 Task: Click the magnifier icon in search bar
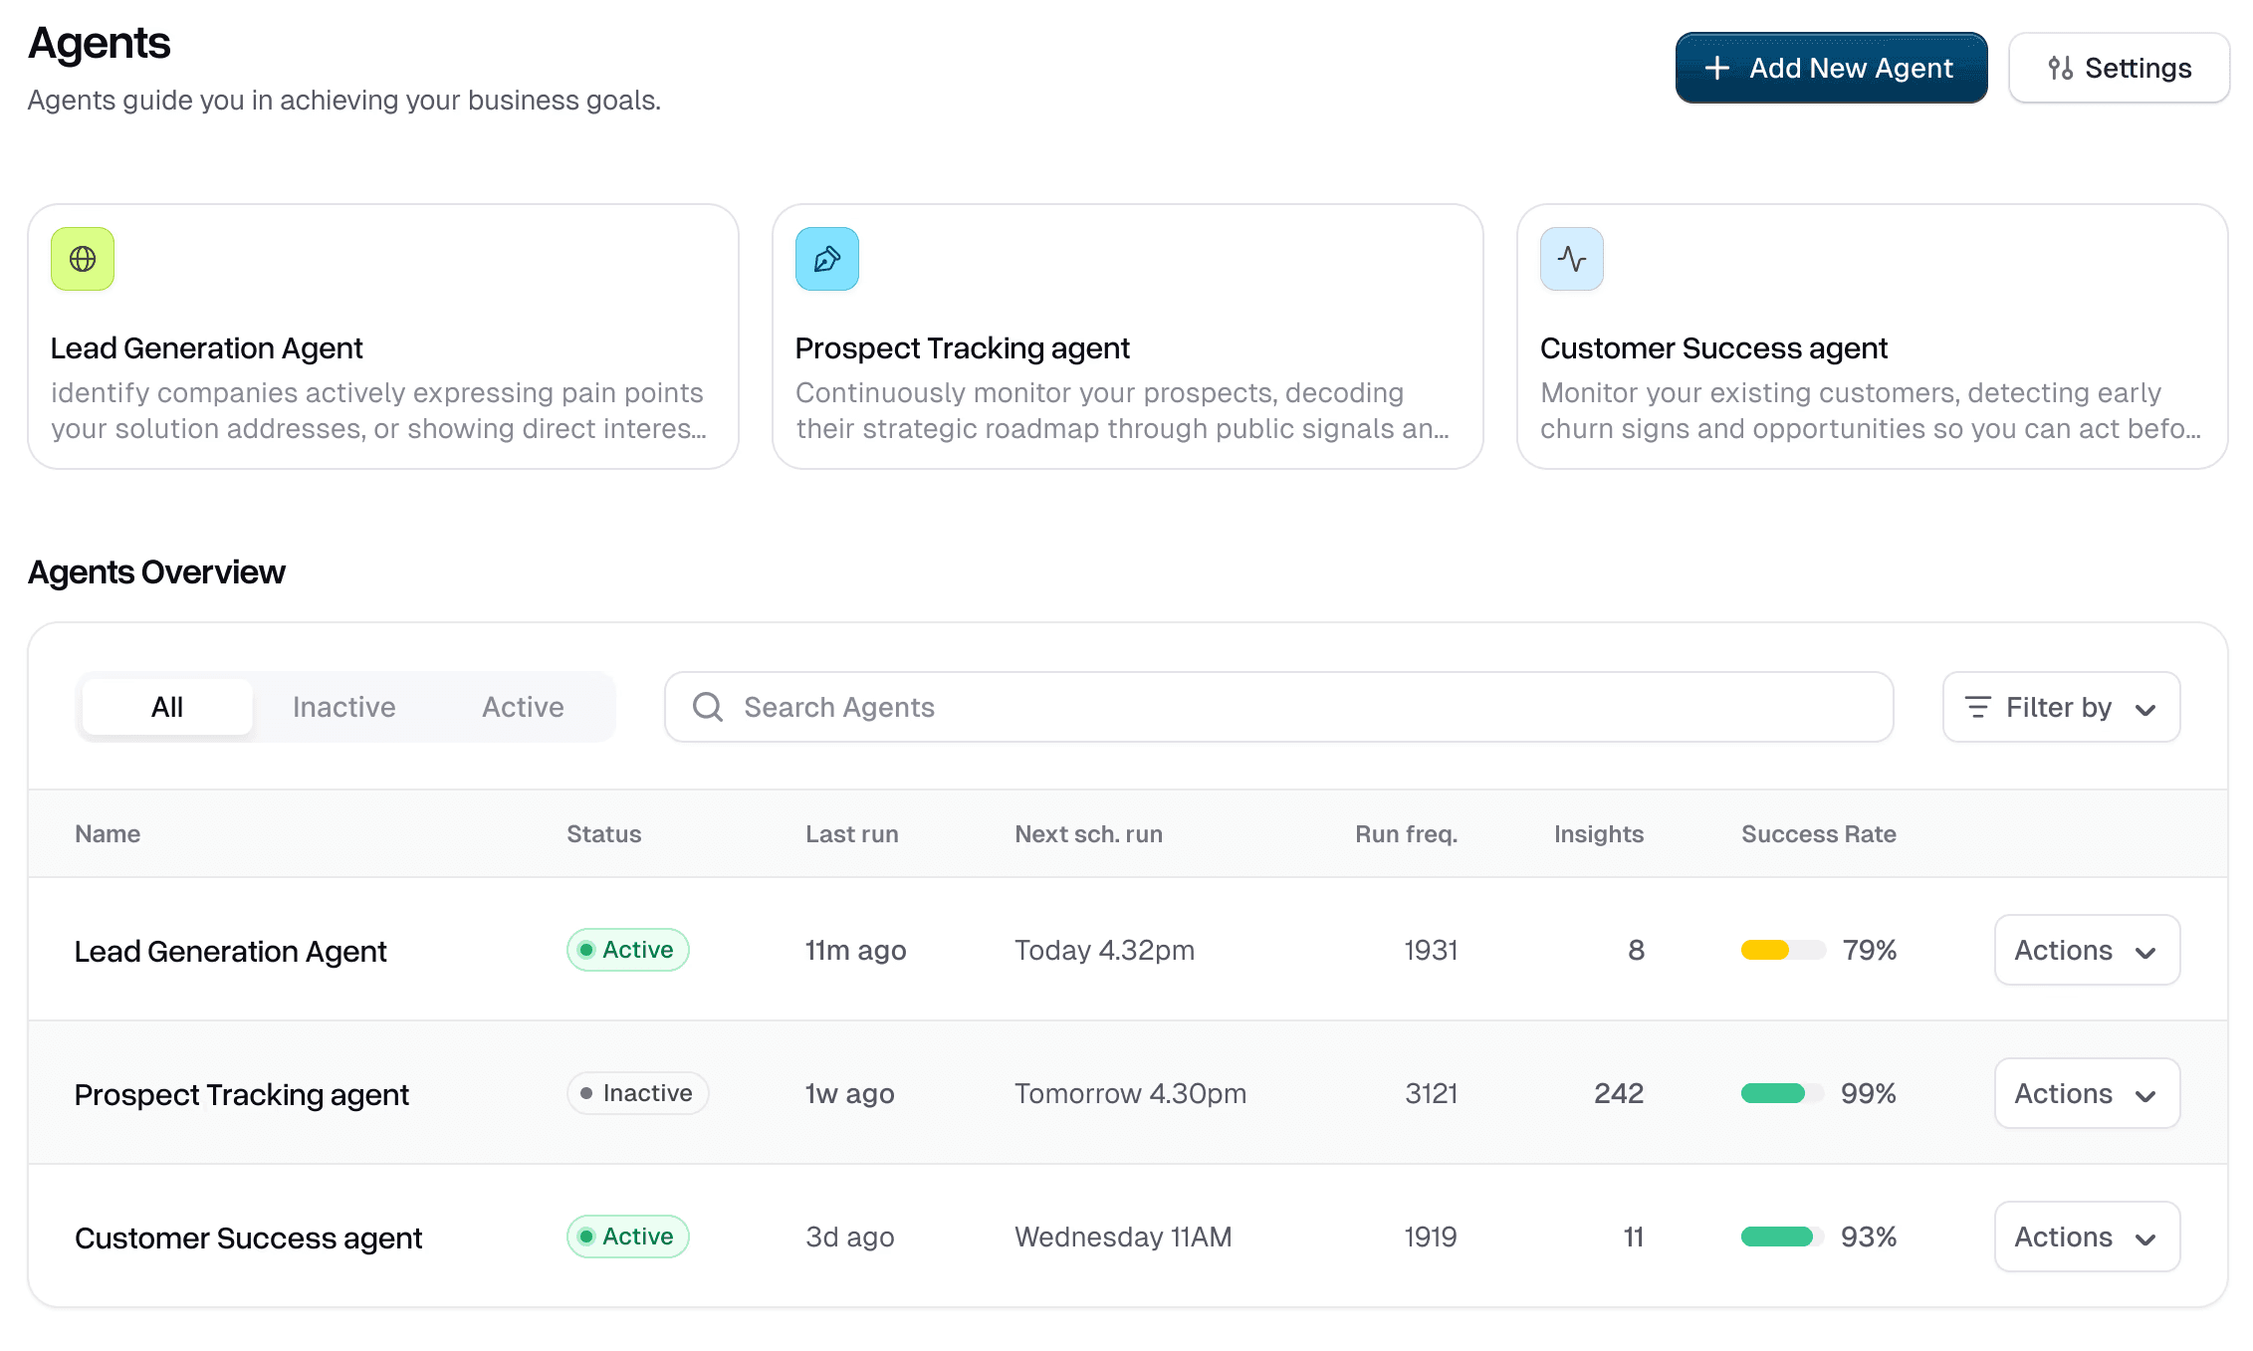[708, 707]
